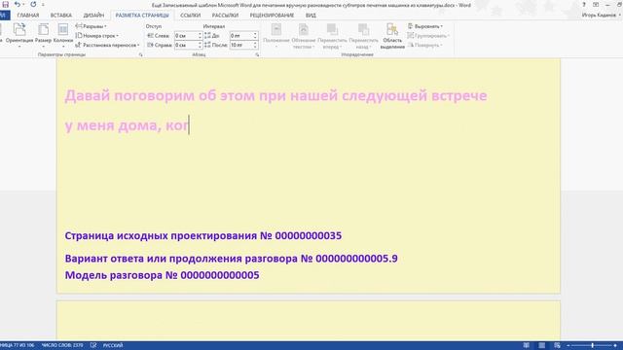Click the page count indicator in status bar

pos(18,345)
